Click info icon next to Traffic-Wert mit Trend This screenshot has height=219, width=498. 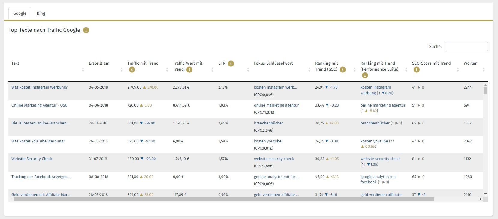[189, 70]
